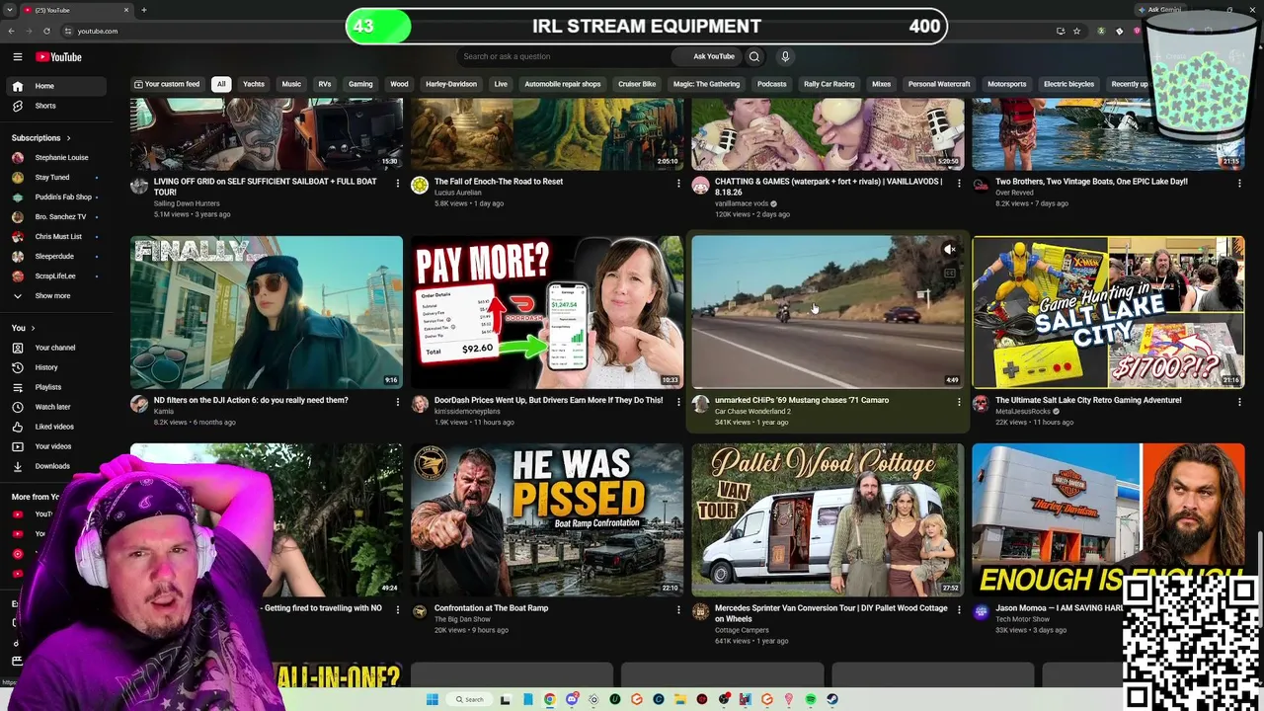Open Your custom feed
Viewport: 1264px width, 711px height.
[167, 84]
